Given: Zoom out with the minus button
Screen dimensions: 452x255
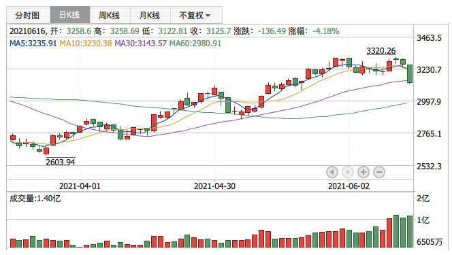Looking at the screenshot, I should [379, 172].
